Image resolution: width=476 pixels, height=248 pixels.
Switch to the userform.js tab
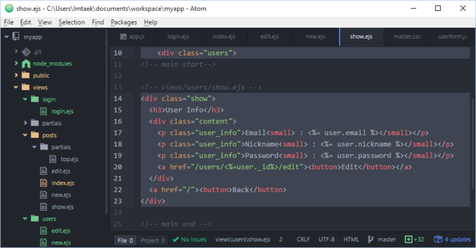click(453, 37)
